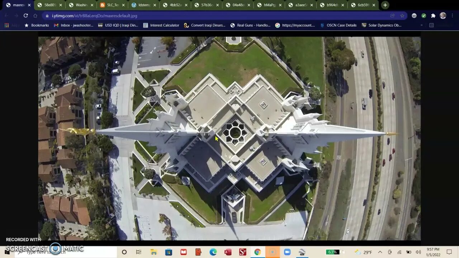Go to the browser home page icon

coord(35,16)
